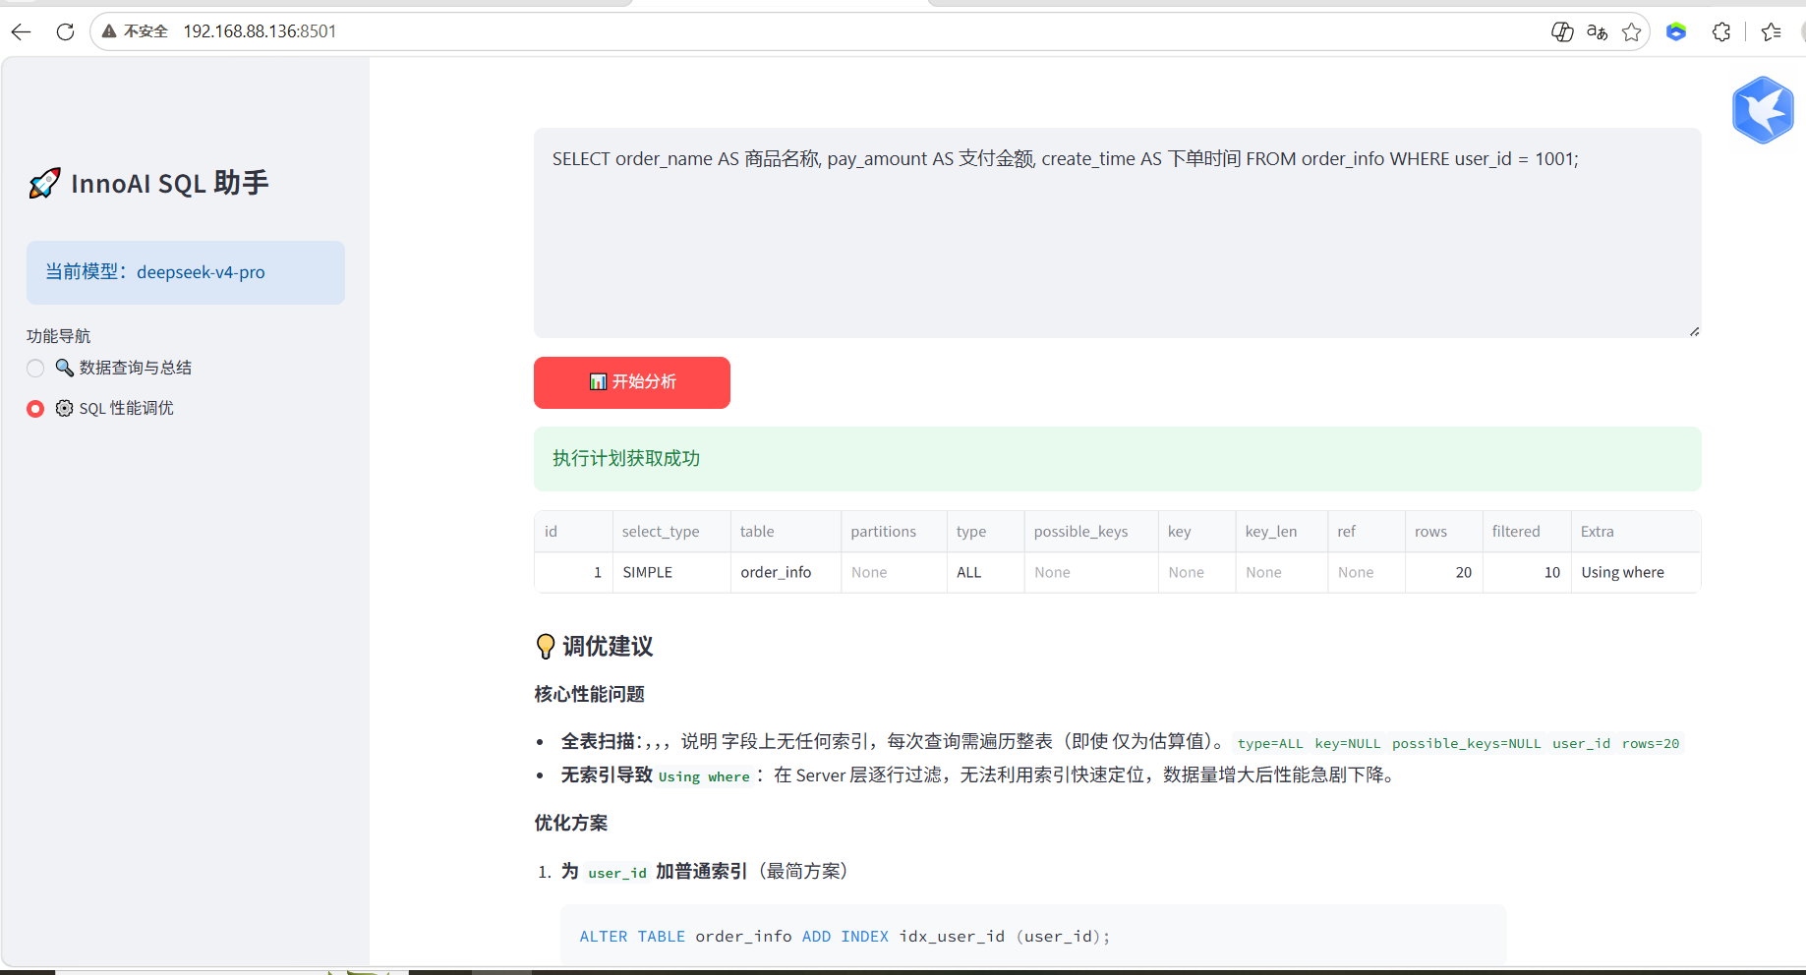The width and height of the screenshot is (1806, 975).
Task: Open the blue hexagon extension icon
Action: (x=1676, y=31)
